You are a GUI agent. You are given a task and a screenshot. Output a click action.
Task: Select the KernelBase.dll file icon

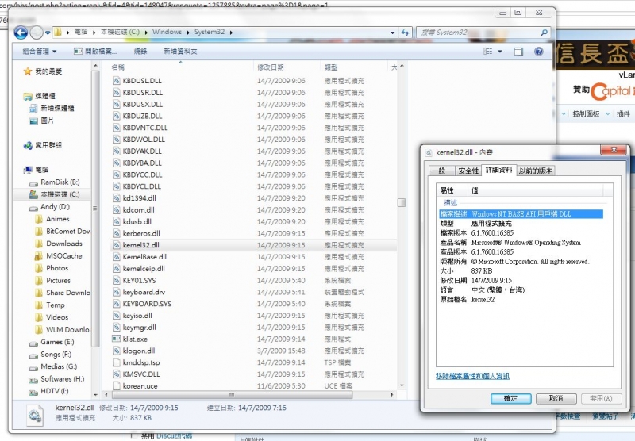pos(116,256)
